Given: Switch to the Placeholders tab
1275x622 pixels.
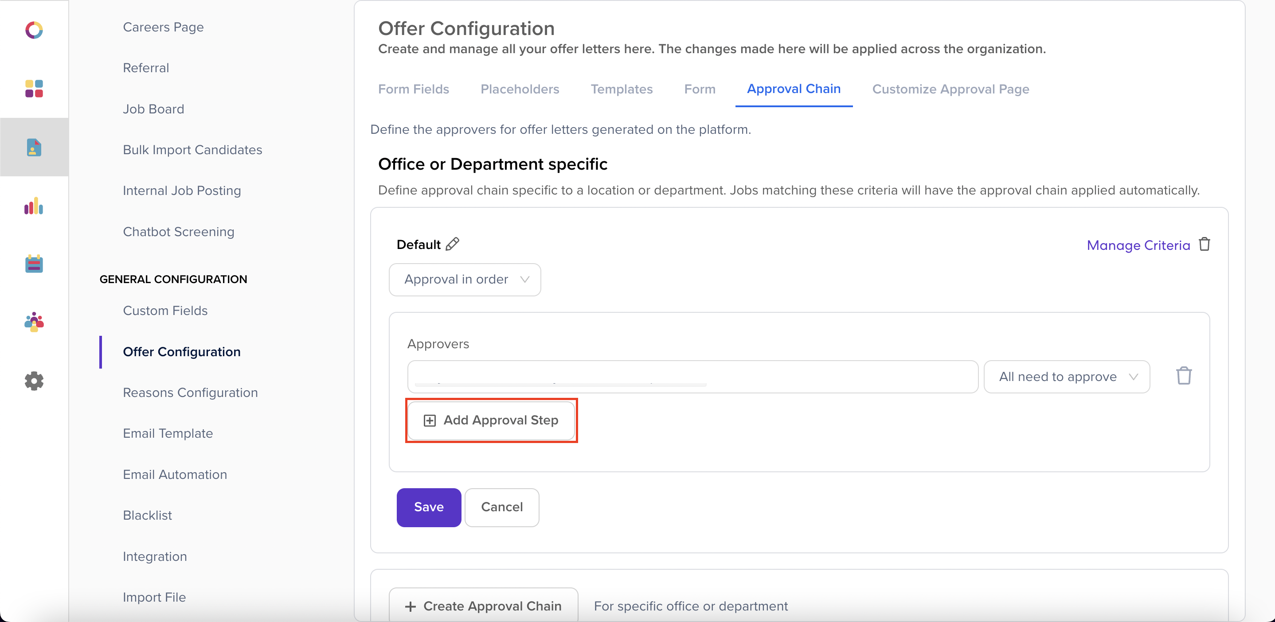Looking at the screenshot, I should 520,89.
